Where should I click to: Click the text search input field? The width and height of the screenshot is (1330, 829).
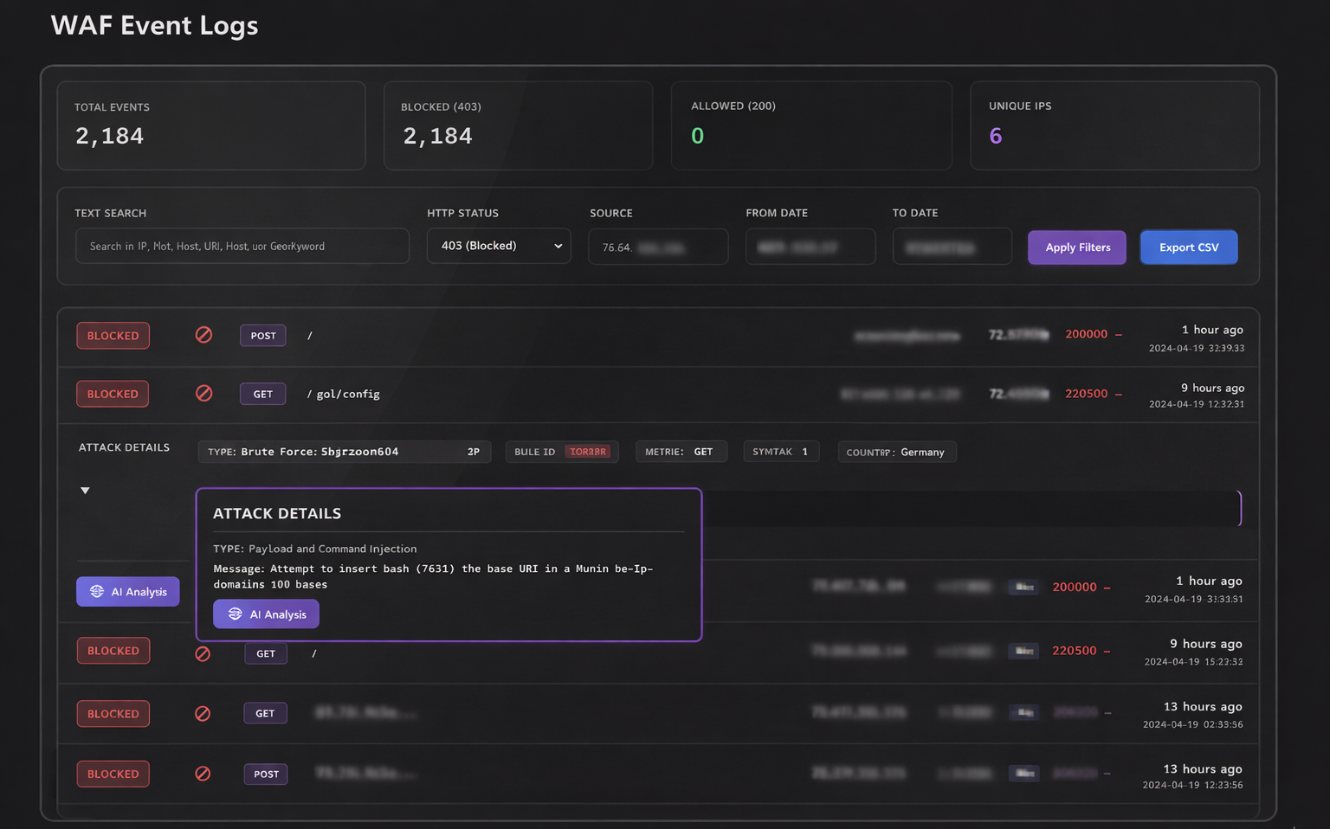(242, 246)
